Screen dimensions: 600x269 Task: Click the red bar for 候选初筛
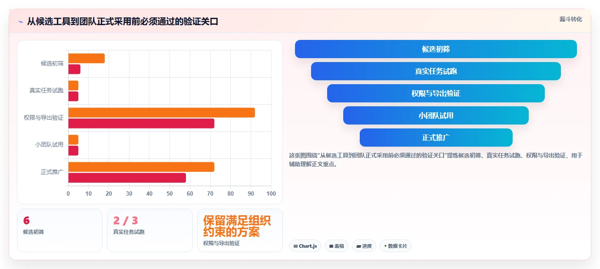(x=74, y=69)
